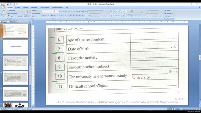Center text alignment

(x=74, y=15)
